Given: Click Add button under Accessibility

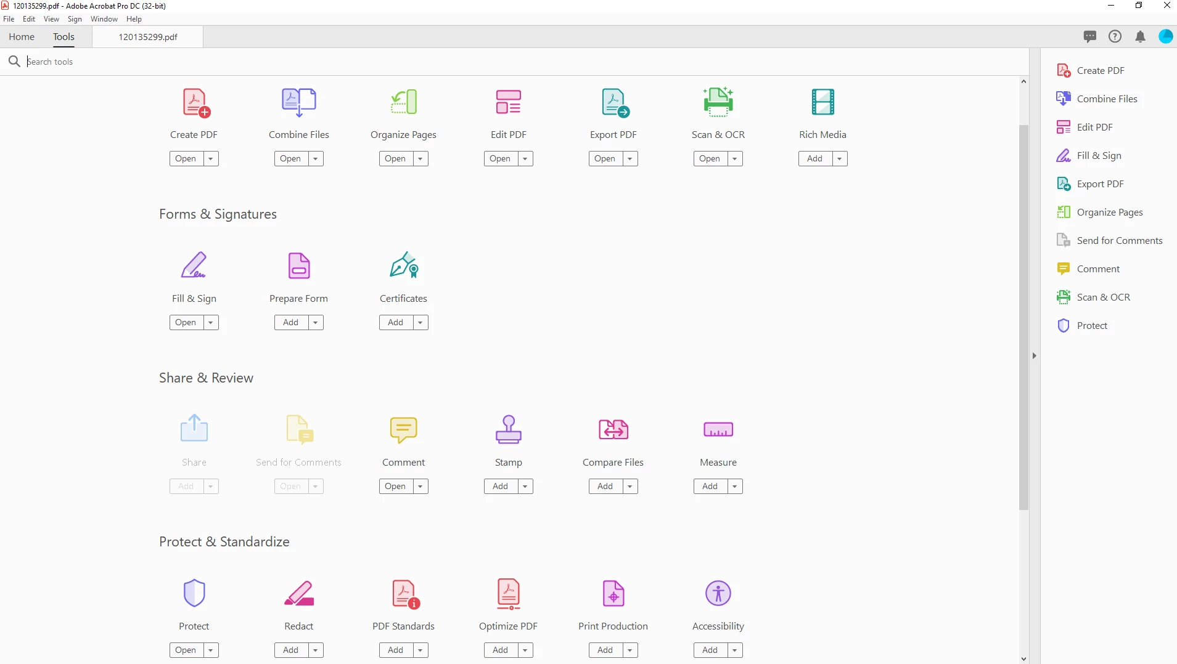Looking at the screenshot, I should pos(710,650).
